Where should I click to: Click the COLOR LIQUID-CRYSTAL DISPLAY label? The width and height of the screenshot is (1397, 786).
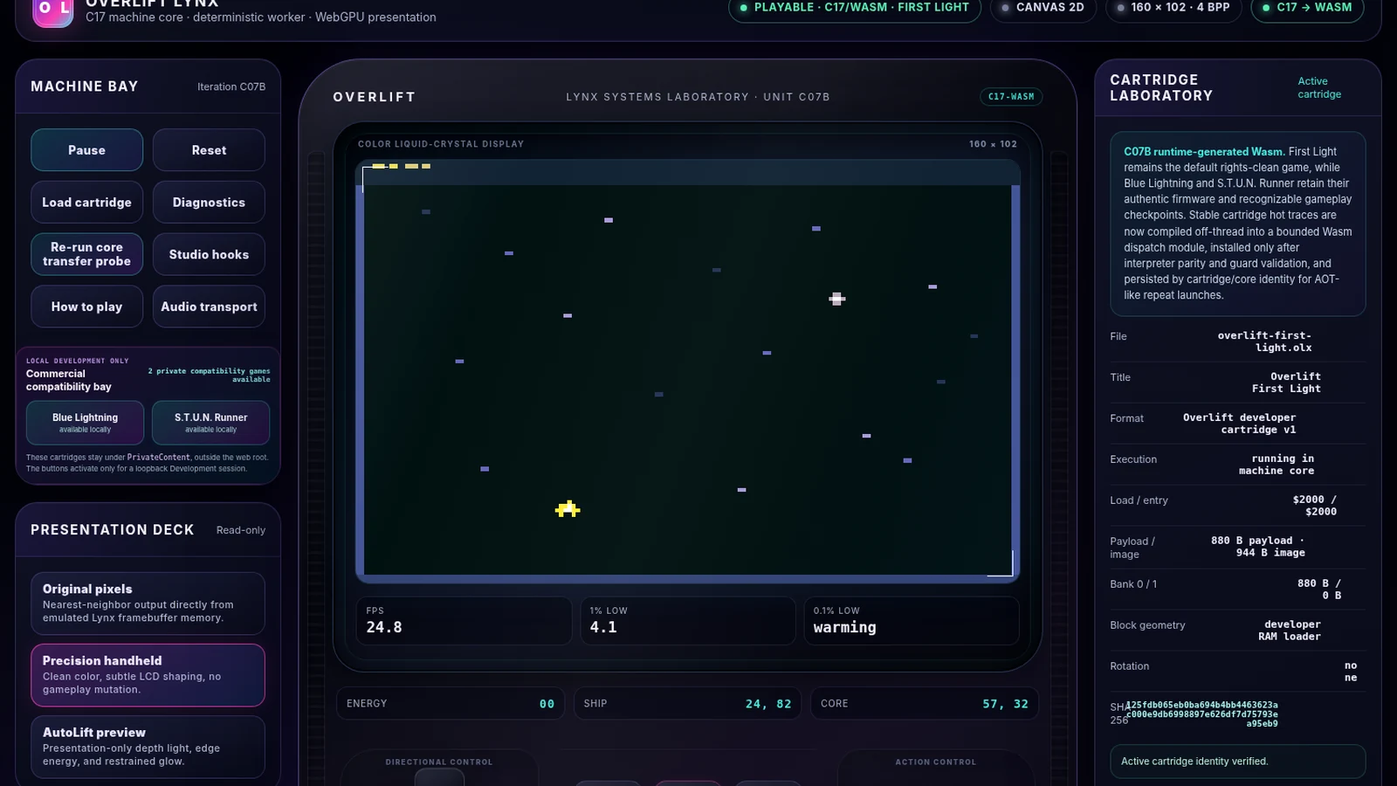[441, 144]
